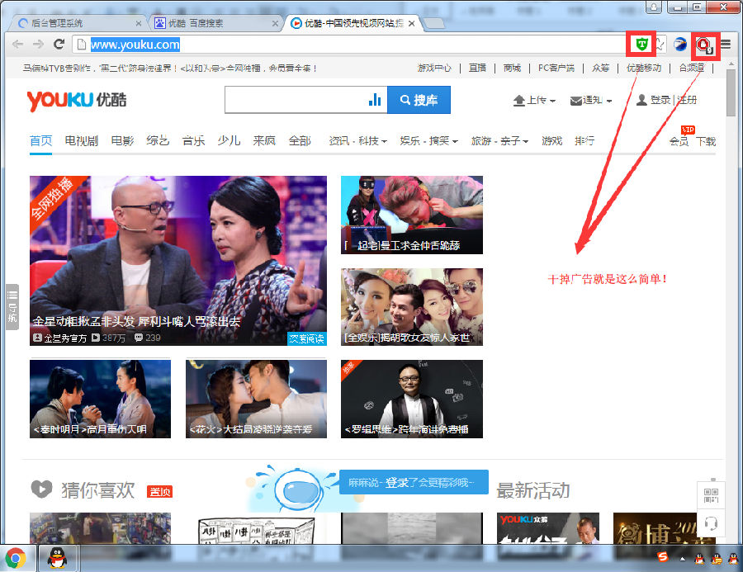The width and height of the screenshot is (743, 572).
Task: Open the 秦时明月 video thumbnail
Action: click(100, 399)
